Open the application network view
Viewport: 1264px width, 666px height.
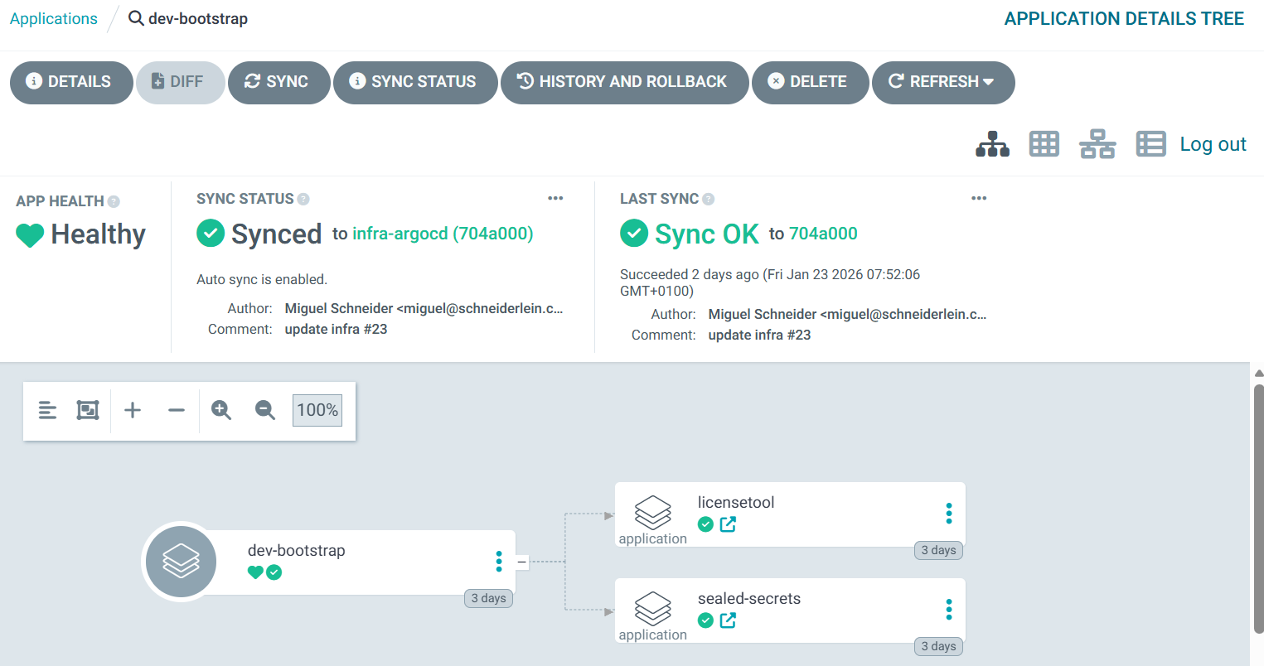coord(1097,143)
